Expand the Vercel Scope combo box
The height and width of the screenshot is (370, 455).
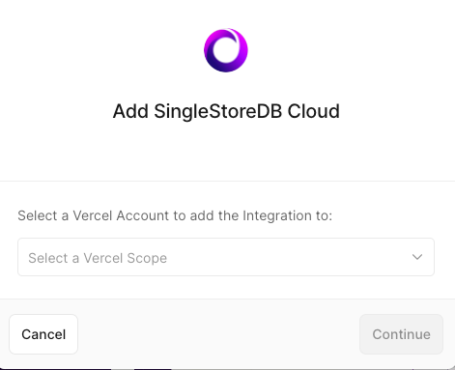pos(226,257)
